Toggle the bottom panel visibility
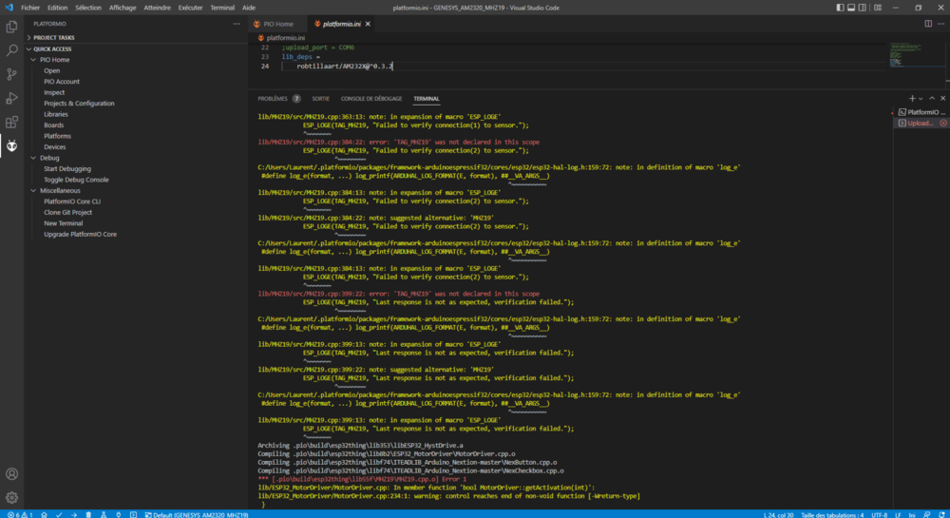 coord(851,8)
